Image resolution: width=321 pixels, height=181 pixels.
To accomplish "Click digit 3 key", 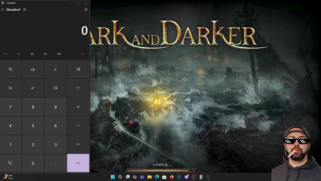I will 55,144.
